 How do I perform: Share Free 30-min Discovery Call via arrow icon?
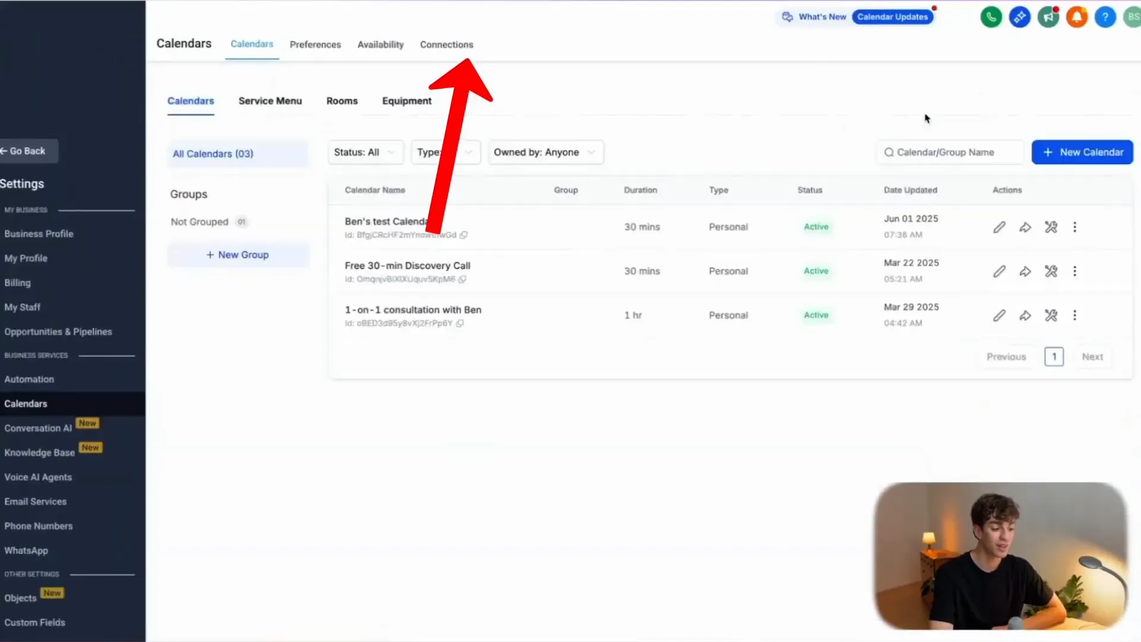(x=1025, y=271)
